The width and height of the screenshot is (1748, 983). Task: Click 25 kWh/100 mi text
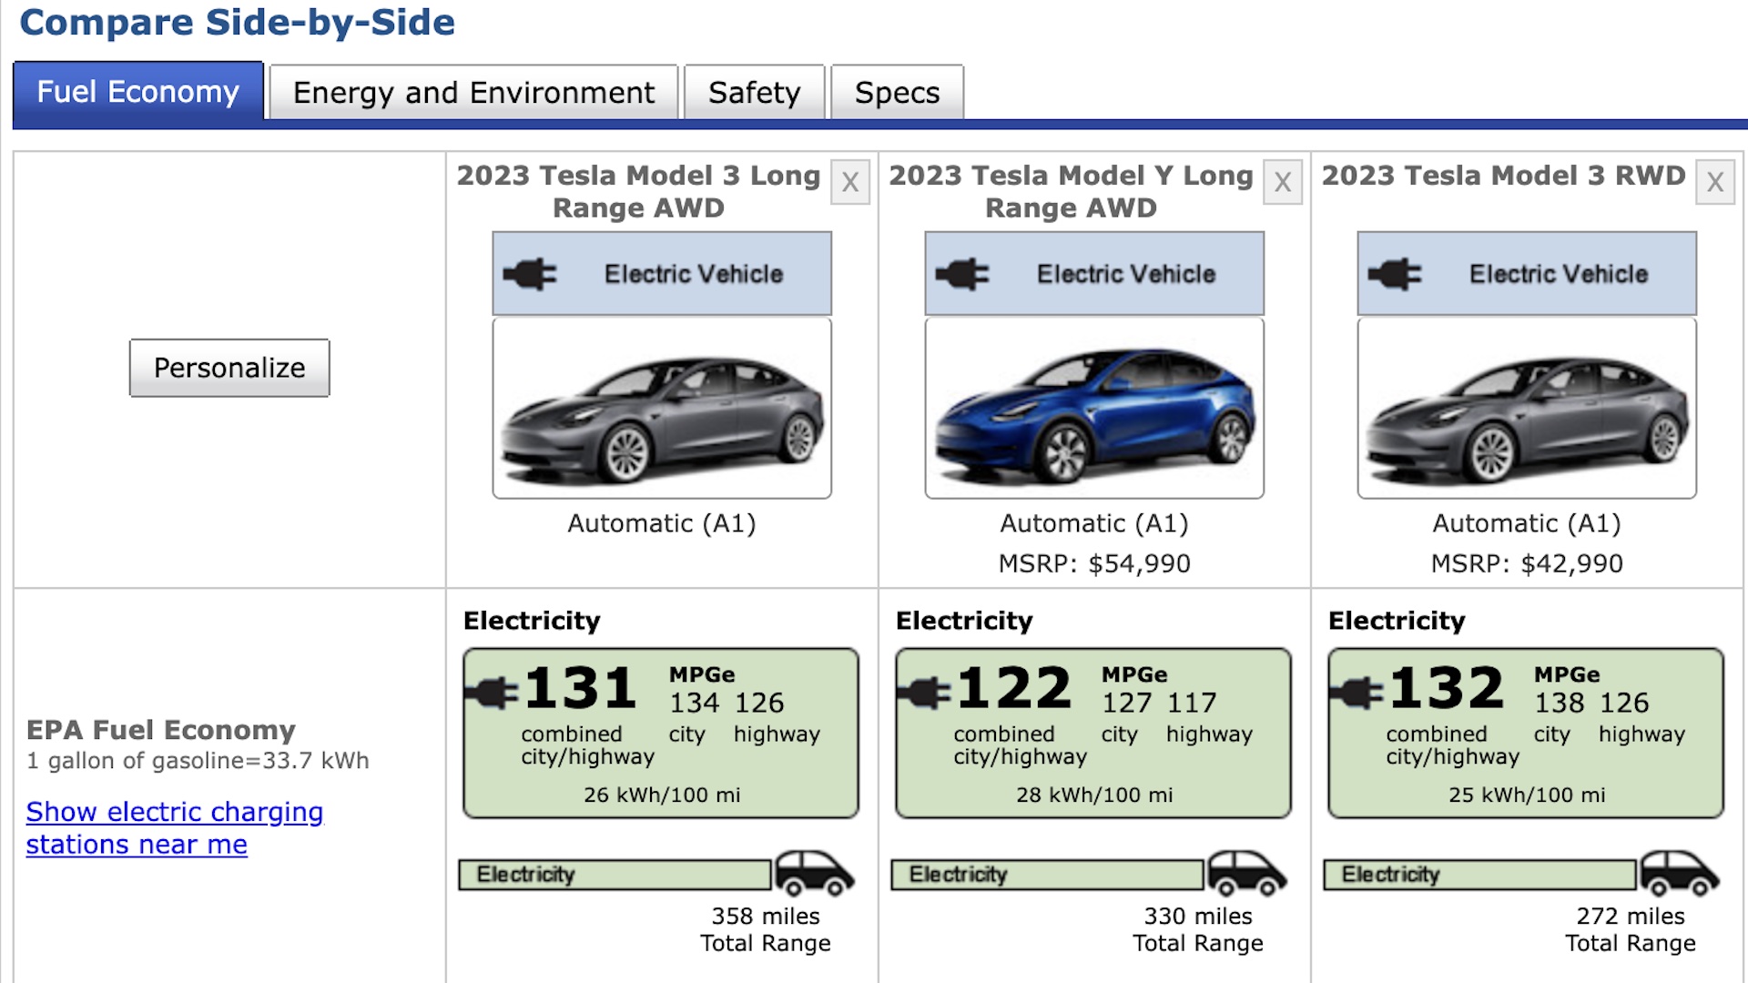[x=1527, y=795]
